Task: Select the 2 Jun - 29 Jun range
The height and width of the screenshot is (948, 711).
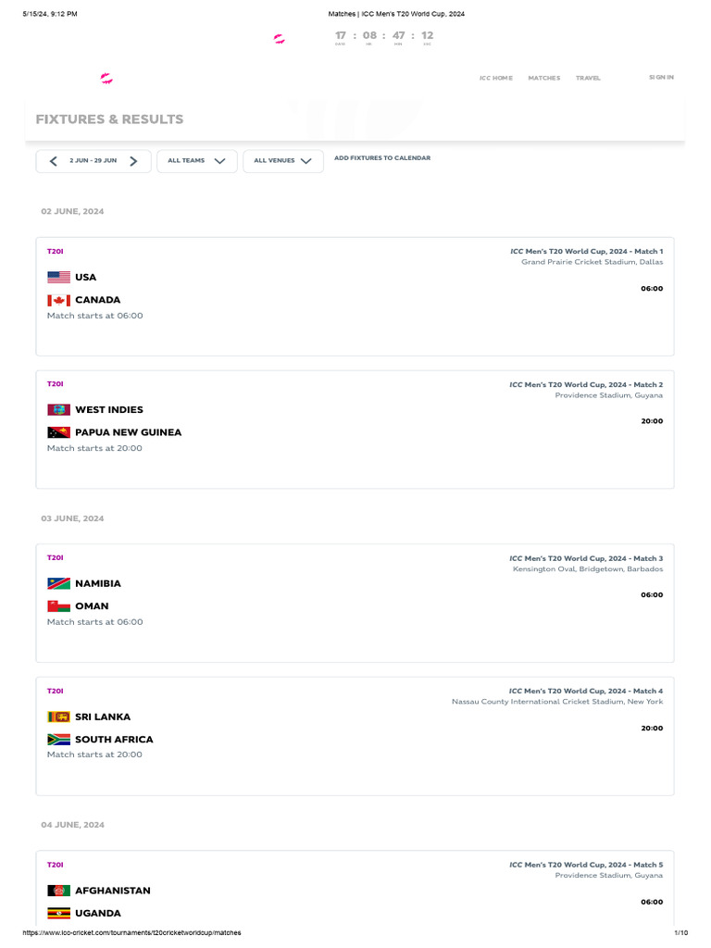Action: [x=93, y=161]
